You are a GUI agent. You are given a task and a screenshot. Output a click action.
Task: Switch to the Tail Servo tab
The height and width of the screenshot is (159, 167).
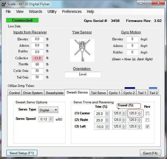coord(98,93)
